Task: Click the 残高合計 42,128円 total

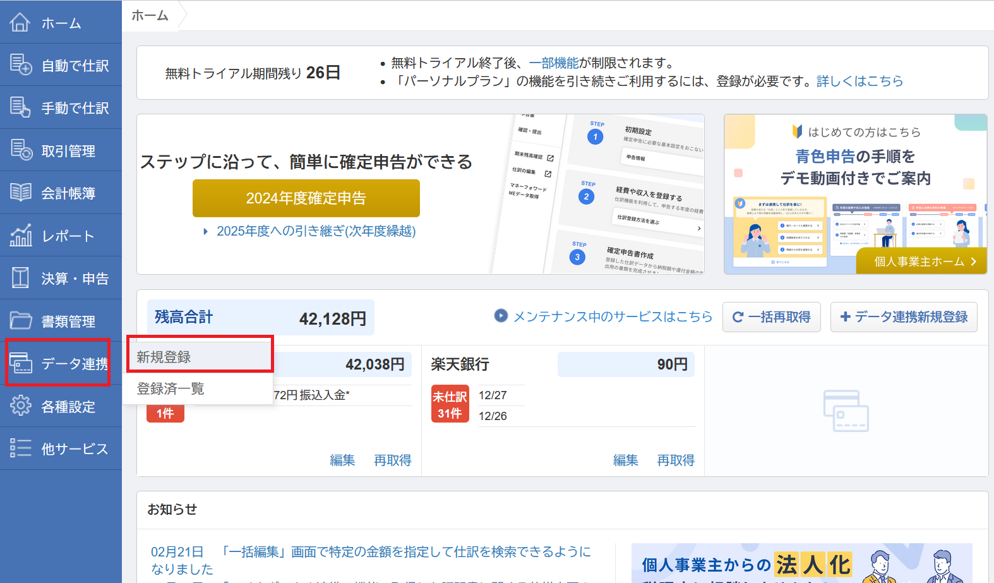Action: pos(261,318)
